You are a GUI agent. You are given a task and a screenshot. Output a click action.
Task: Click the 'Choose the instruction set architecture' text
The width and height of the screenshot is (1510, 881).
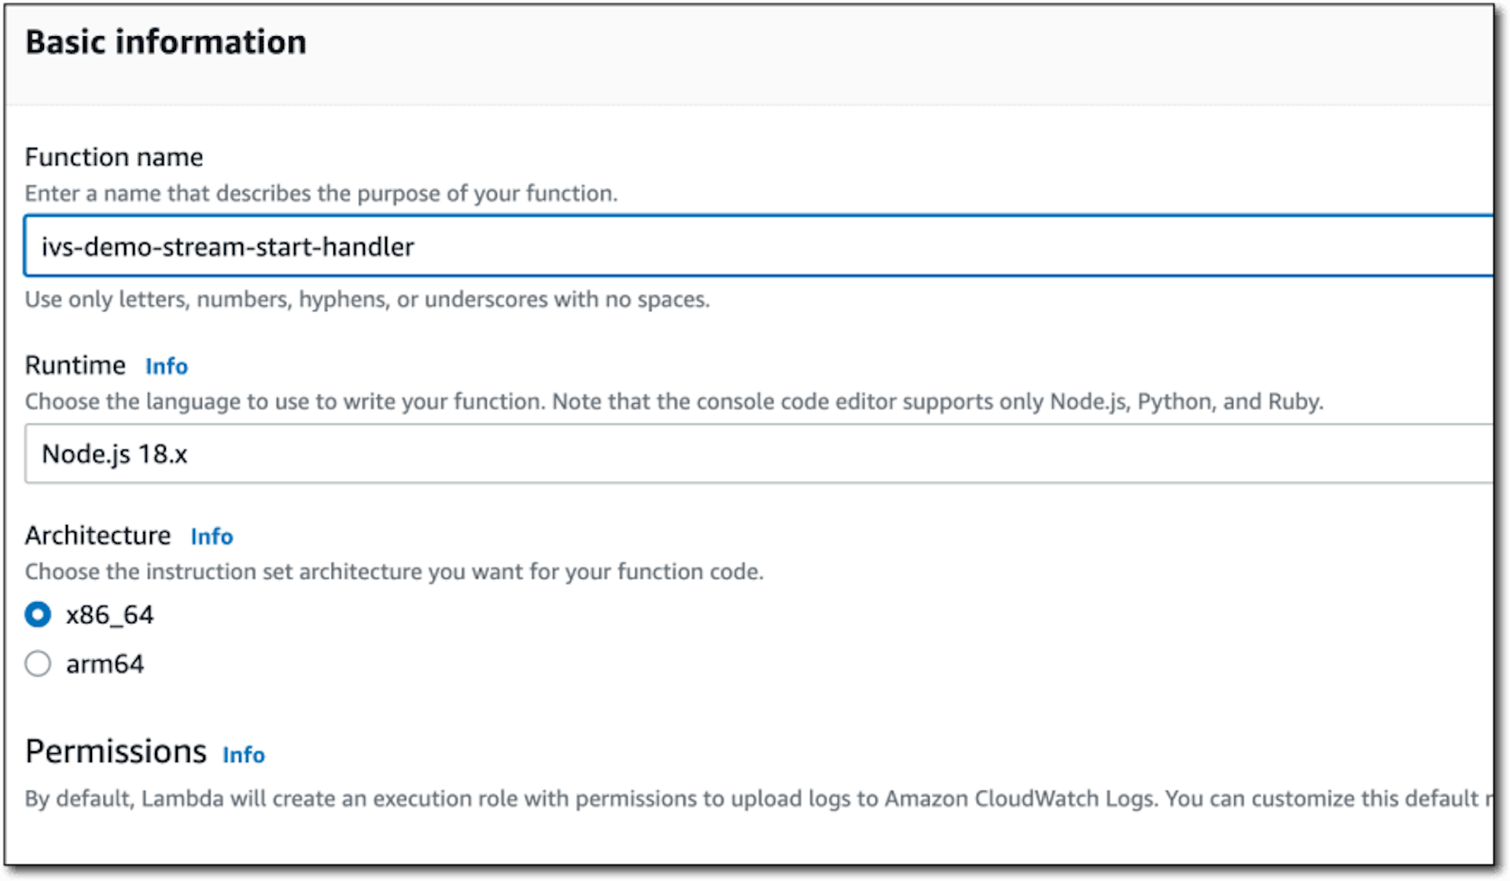(x=394, y=571)
